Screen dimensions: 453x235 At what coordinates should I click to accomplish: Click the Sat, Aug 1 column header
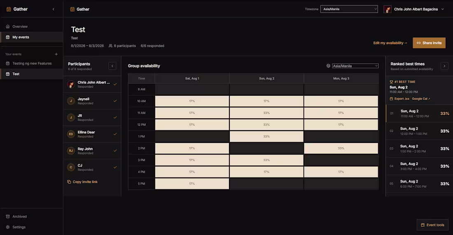coord(192,78)
